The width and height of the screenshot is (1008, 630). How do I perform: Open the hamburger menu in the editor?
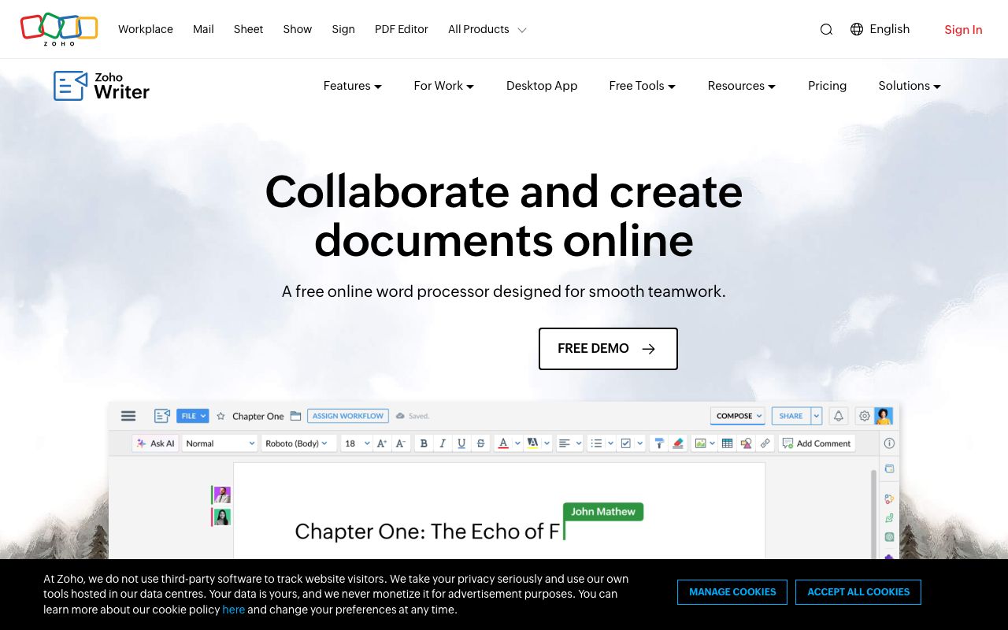tap(128, 416)
